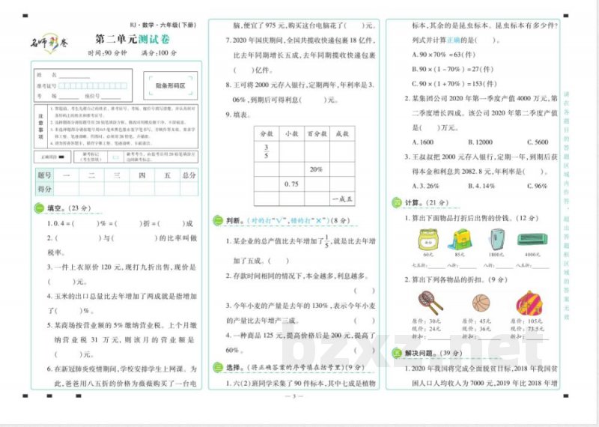Select option C. 96%
599x427 pixels.
coord(537,187)
